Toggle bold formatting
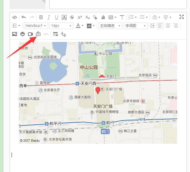 41,17
